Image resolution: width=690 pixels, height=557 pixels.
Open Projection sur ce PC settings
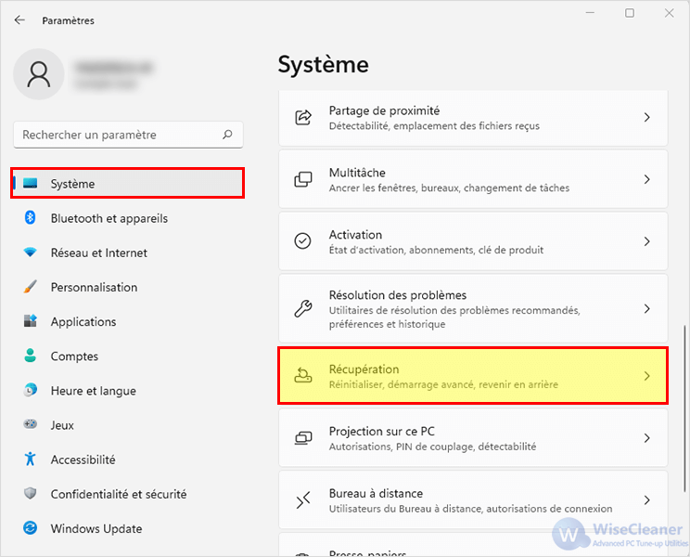click(x=473, y=438)
